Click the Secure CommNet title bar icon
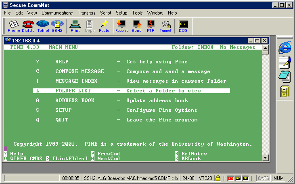Screen dimensions: 295x184 (6, 5)
